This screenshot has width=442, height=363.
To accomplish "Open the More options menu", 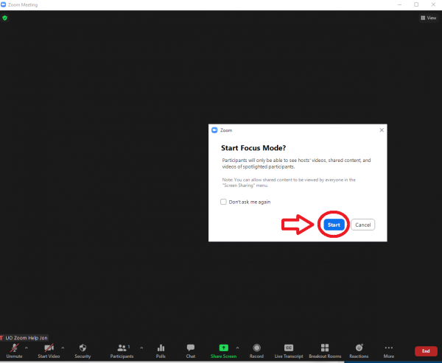I will click(x=389, y=351).
